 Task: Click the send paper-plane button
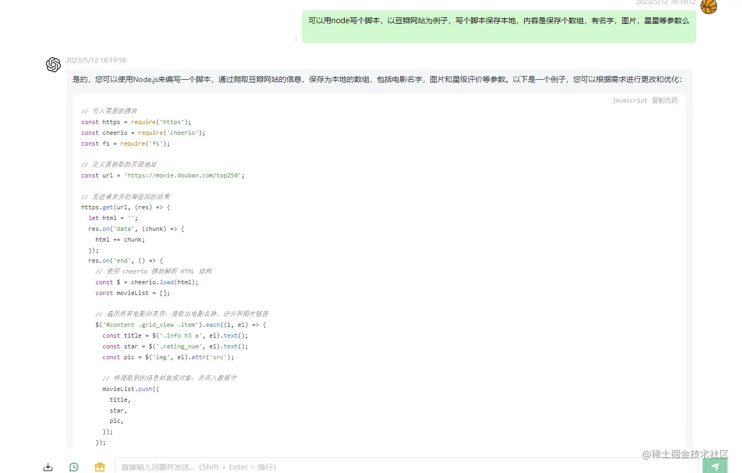coord(715,467)
